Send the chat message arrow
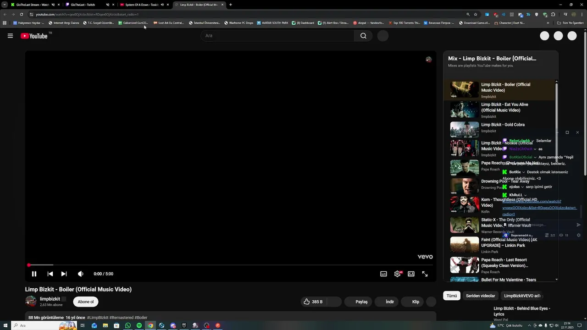The image size is (587, 330). pyautogui.click(x=578, y=225)
